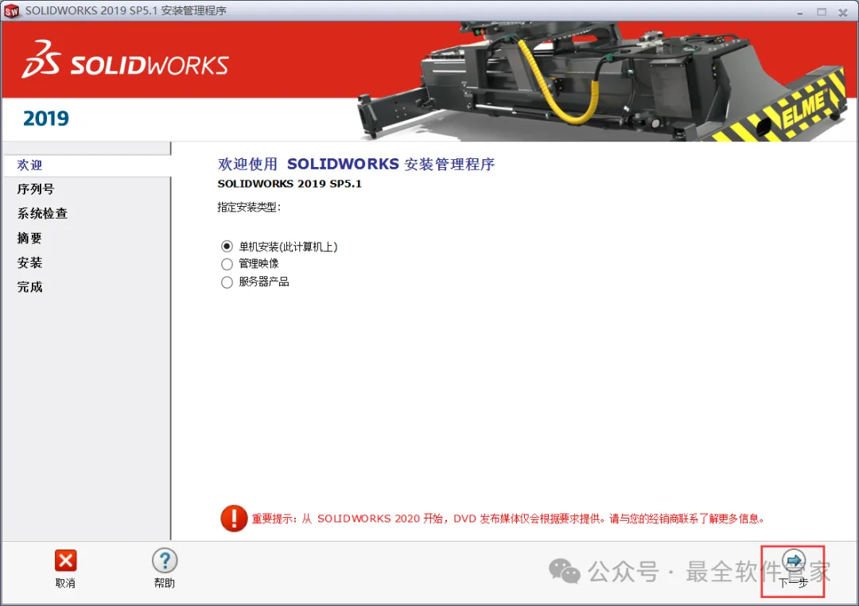Go to 欢迎 step in sidebar
859x606 pixels.
pos(87,165)
